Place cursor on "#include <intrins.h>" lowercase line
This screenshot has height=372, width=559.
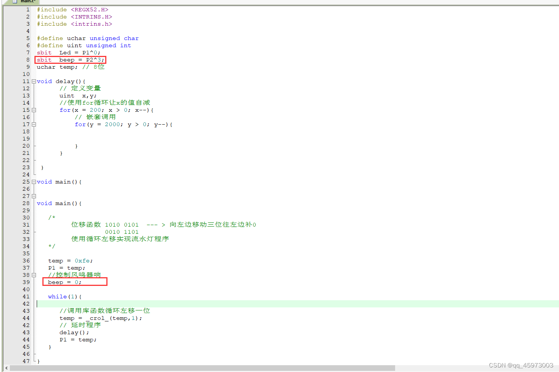pos(75,24)
